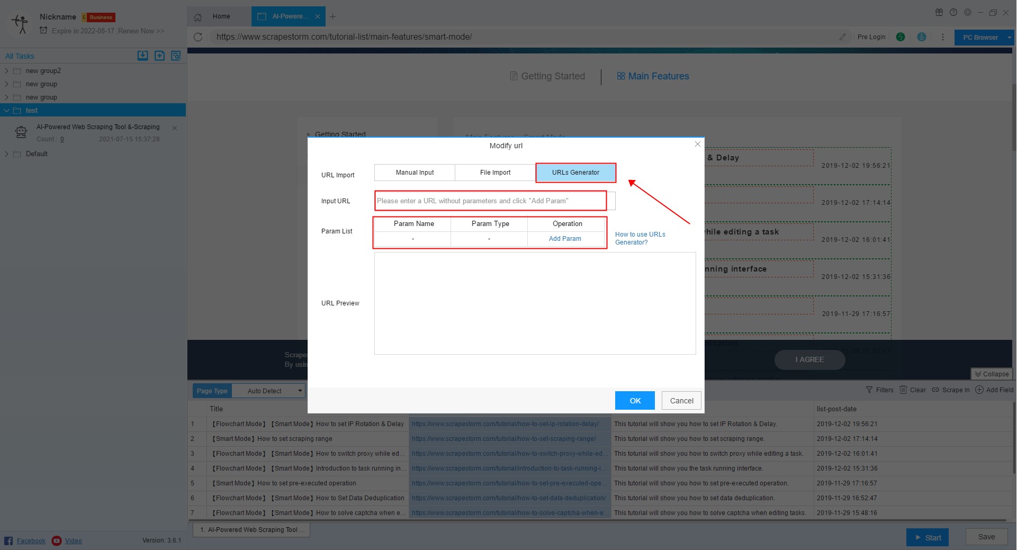The image size is (1017, 550).
Task: Click the Clear trash button
Action: click(x=913, y=390)
